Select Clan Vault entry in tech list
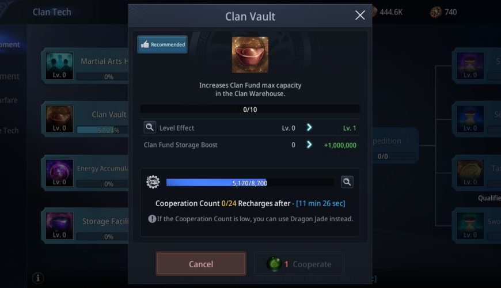This screenshot has width=501, height=288. pos(85,119)
